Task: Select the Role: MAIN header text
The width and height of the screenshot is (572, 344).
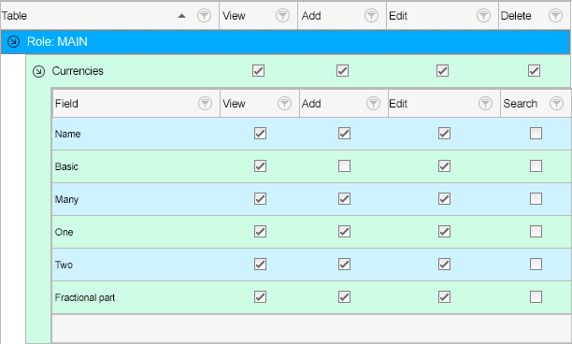Action: tap(57, 41)
